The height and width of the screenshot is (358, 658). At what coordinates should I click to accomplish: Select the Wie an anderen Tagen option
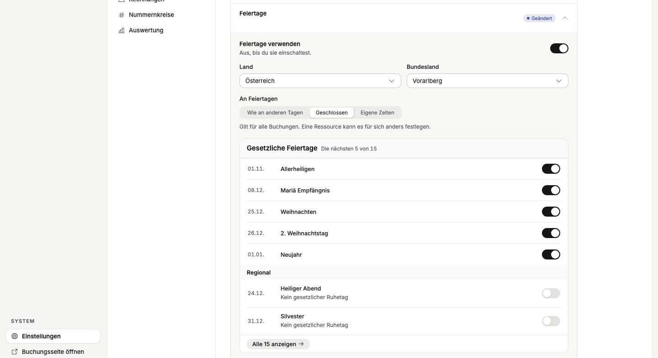[x=275, y=113]
